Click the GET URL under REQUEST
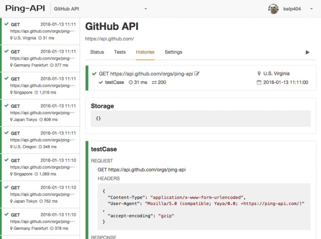Viewport: 321px width, 239px height. [142, 170]
